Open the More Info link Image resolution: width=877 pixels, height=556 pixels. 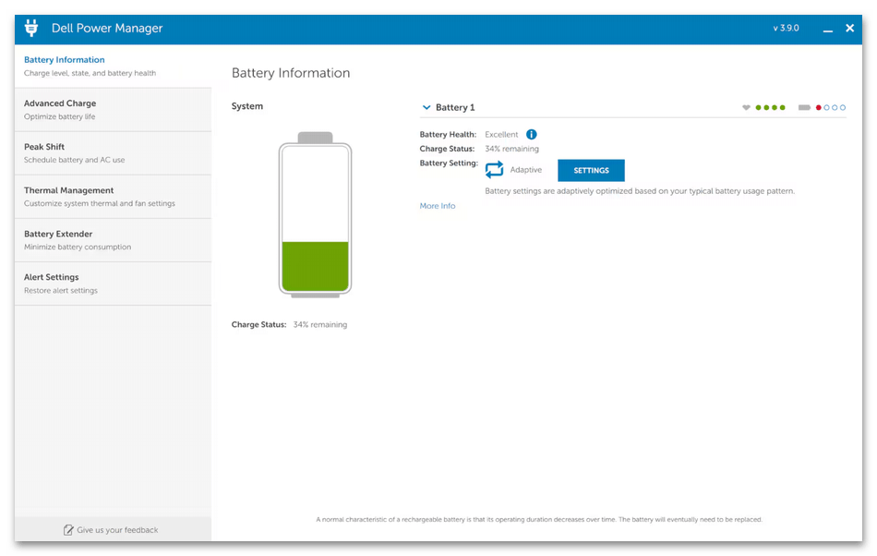438,206
